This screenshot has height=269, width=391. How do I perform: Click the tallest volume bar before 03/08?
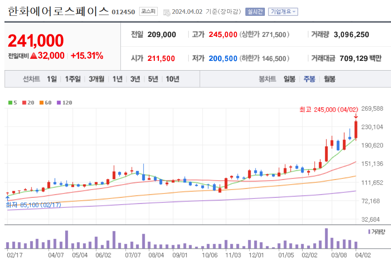(x=326, y=238)
